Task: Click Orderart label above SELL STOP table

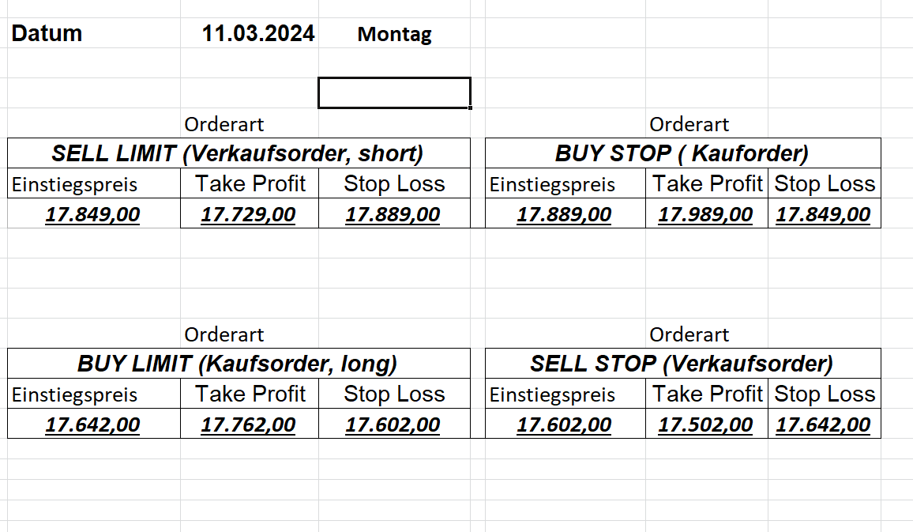Action: [689, 334]
